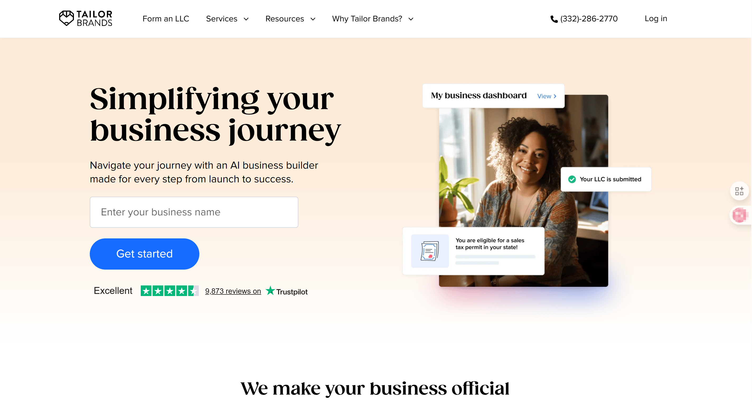Image resolution: width=752 pixels, height=402 pixels.
Task: Click the Trustpilot green star logo
Action: [x=270, y=291]
